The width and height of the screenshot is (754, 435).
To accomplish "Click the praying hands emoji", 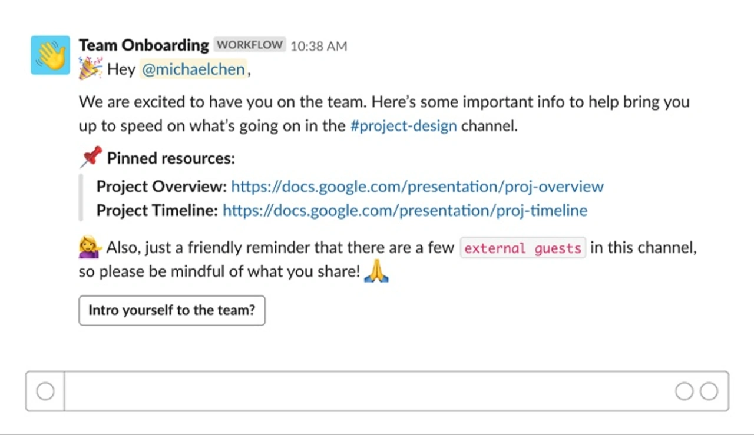I will (x=376, y=271).
